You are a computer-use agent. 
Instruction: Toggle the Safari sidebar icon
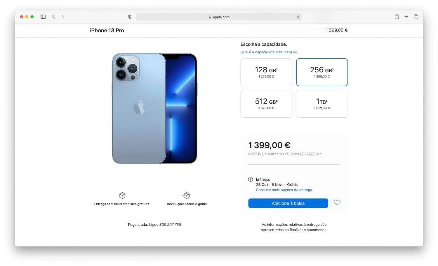tap(43, 17)
